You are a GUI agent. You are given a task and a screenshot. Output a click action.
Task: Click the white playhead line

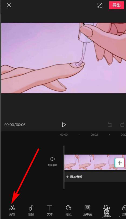[64, 167]
